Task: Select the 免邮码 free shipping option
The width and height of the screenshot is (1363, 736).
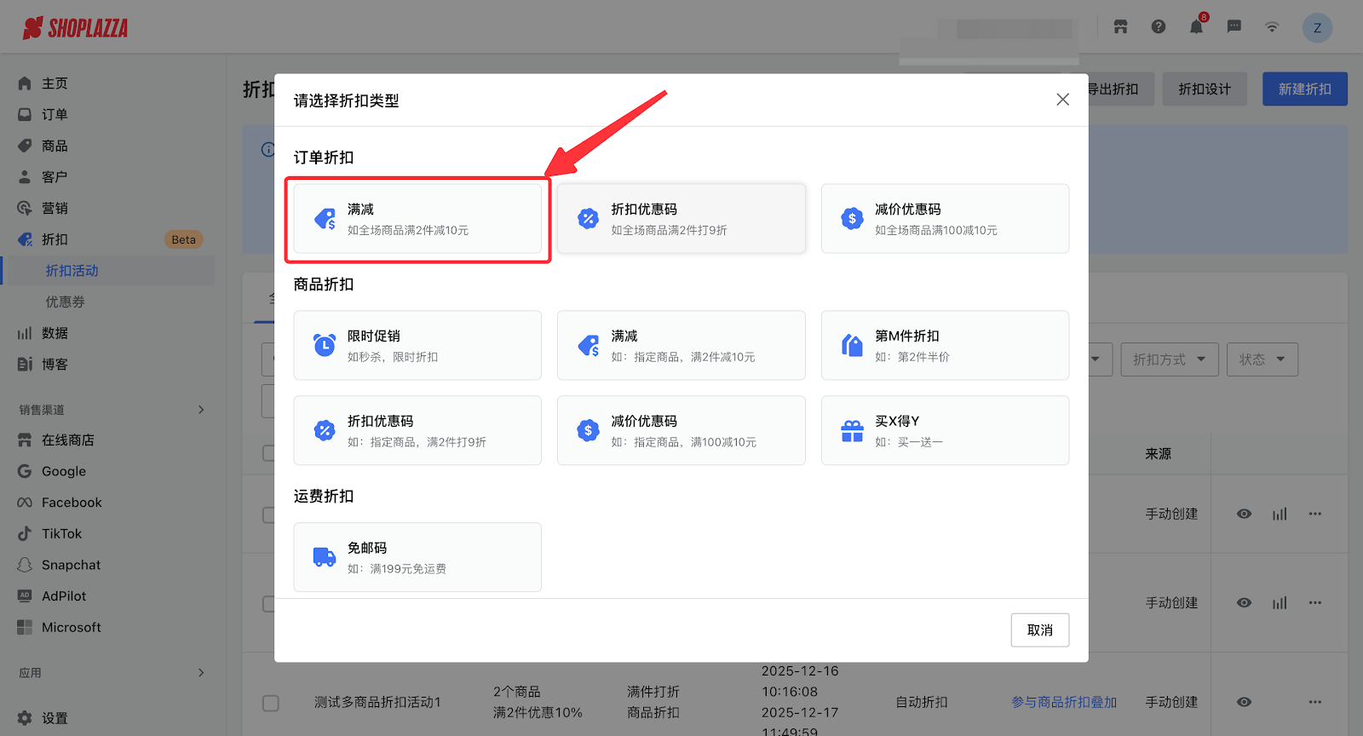Action: [417, 557]
